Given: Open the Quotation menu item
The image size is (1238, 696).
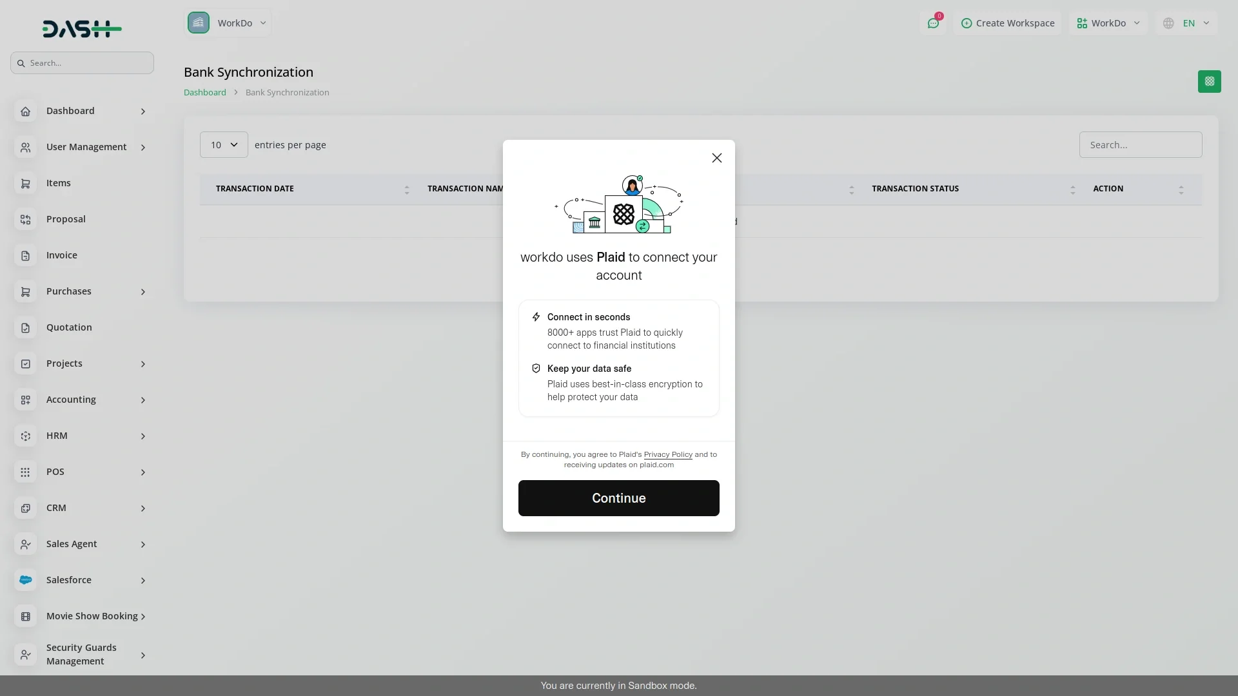Looking at the screenshot, I should click(x=69, y=327).
